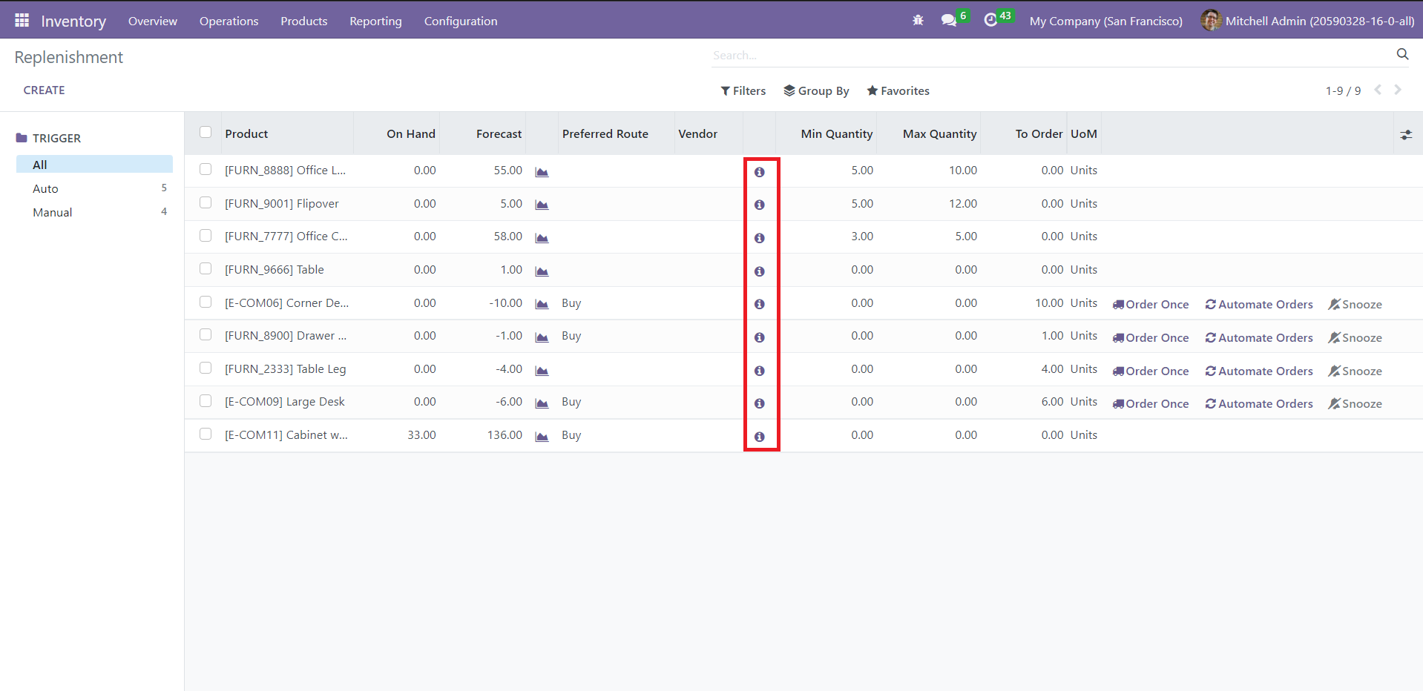Open forecast chart for Flipover row
The height and width of the screenshot is (691, 1423).
(542, 205)
